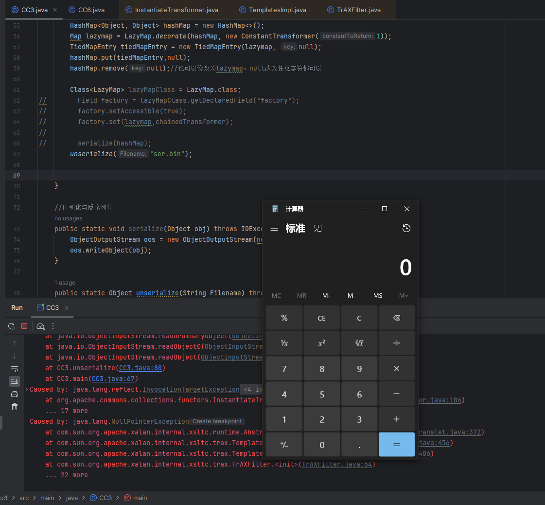Click the 0 digit key in Calculator
This screenshot has height=505, width=545.
[x=321, y=445]
